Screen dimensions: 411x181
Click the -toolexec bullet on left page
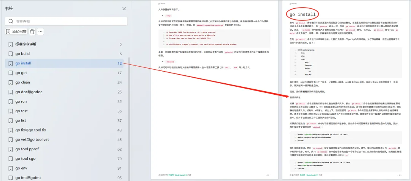point(169,62)
